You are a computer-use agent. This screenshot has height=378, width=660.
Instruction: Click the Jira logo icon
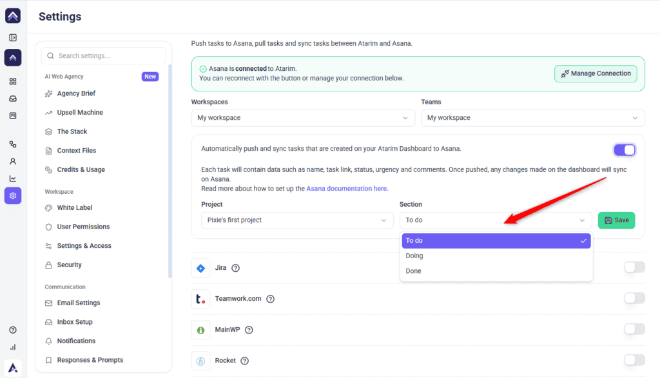(201, 269)
